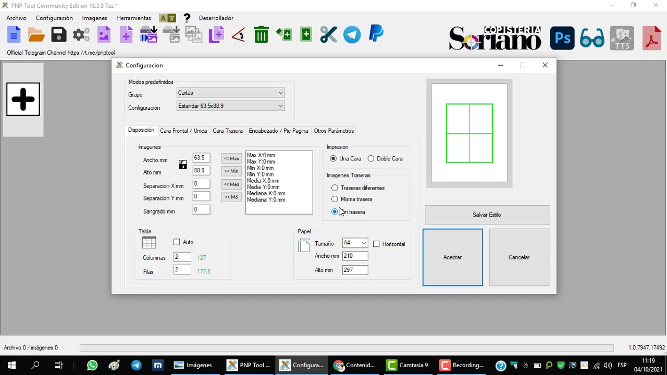Click the Salvar Estilo button
Screen dimensions: 667x375
click(487, 215)
